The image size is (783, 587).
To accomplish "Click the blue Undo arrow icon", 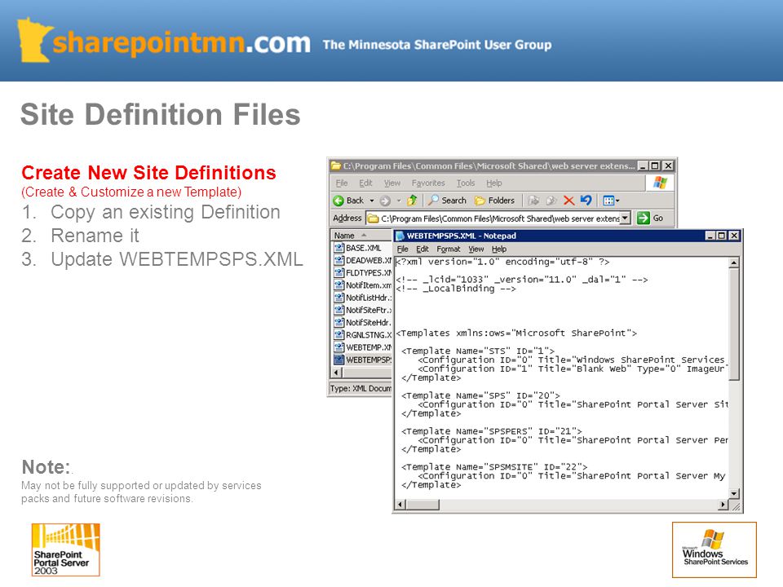I will [x=586, y=201].
